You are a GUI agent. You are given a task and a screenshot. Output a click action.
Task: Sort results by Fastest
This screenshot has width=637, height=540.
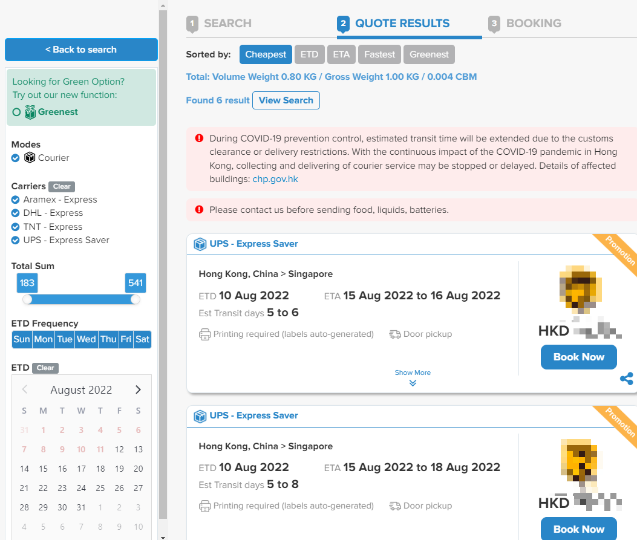[x=379, y=54]
